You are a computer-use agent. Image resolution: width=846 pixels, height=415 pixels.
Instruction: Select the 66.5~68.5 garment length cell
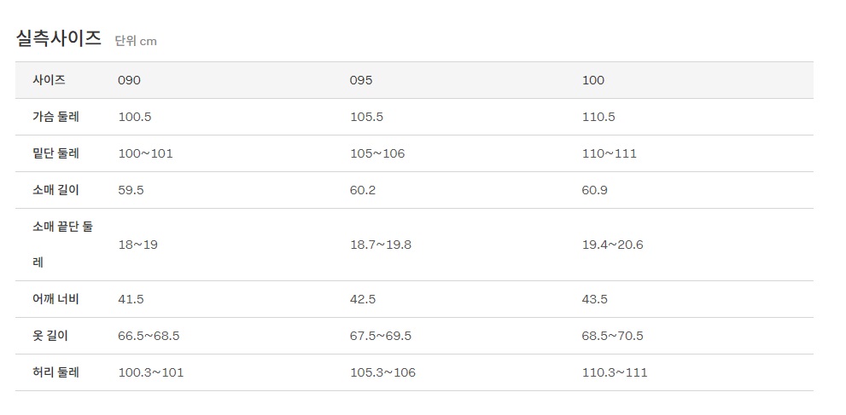149,336
